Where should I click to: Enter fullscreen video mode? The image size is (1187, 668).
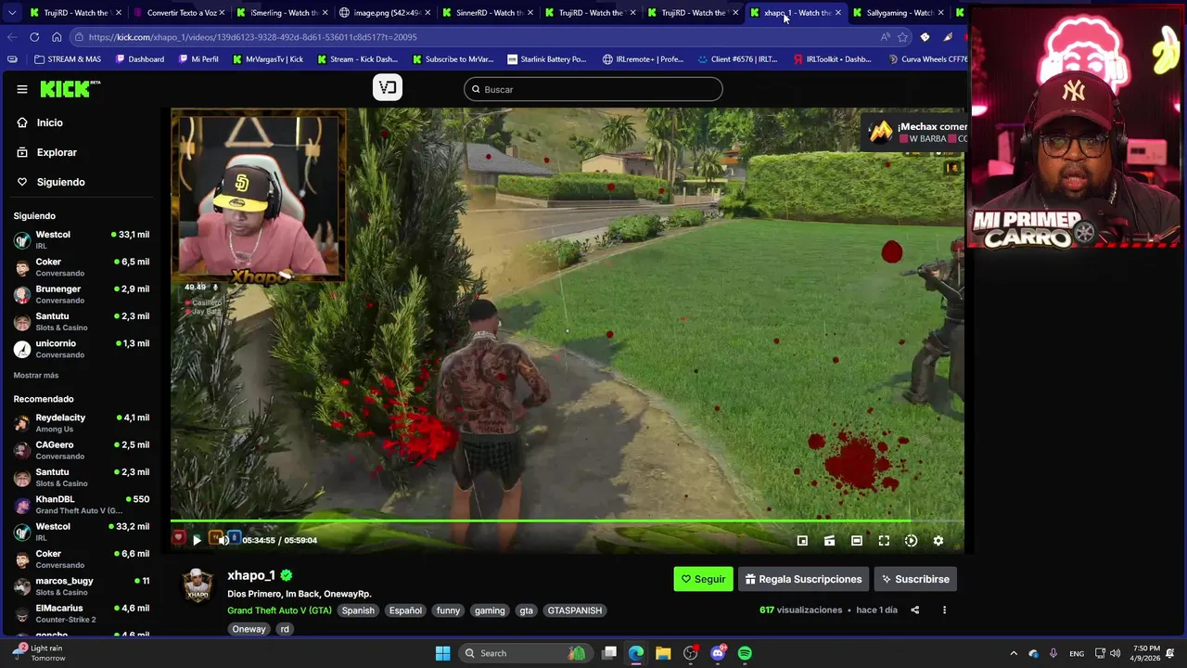[884, 541]
